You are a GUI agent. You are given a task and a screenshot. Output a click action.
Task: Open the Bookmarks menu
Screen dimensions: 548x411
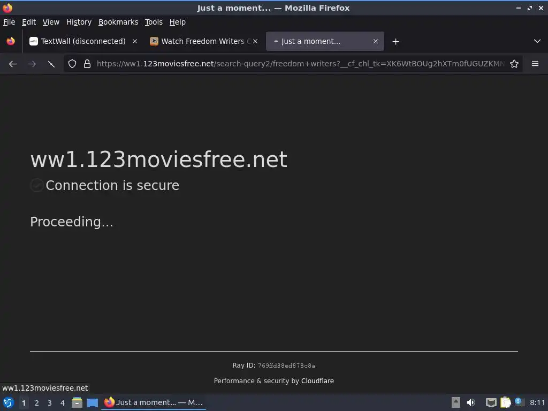(118, 22)
